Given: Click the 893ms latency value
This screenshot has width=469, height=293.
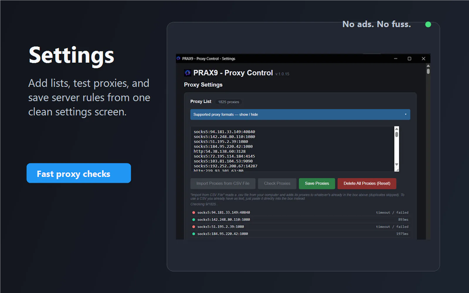Looking at the screenshot, I should pyautogui.click(x=403, y=219).
